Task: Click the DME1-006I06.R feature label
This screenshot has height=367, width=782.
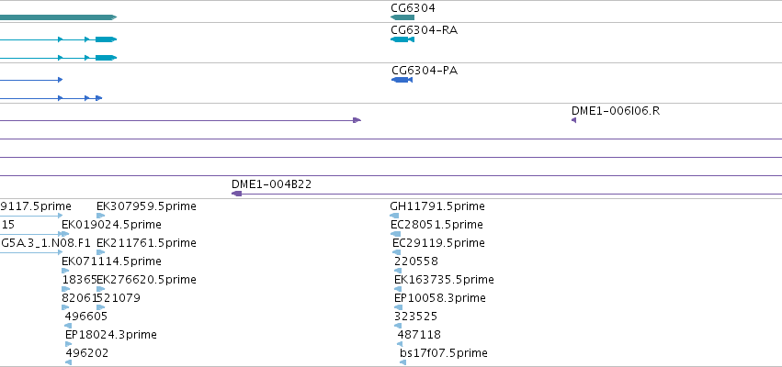Action: pos(616,110)
